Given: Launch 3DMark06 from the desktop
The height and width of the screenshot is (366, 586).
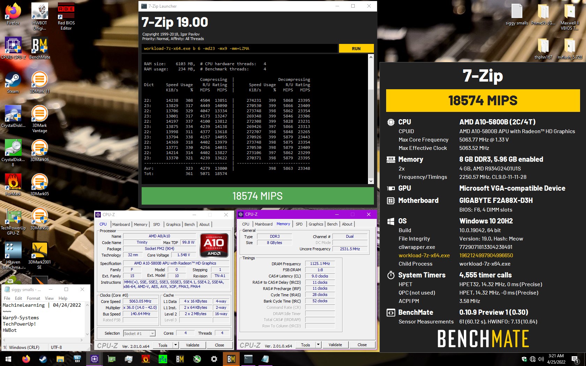Looking at the screenshot, I should tap(39, 151).
